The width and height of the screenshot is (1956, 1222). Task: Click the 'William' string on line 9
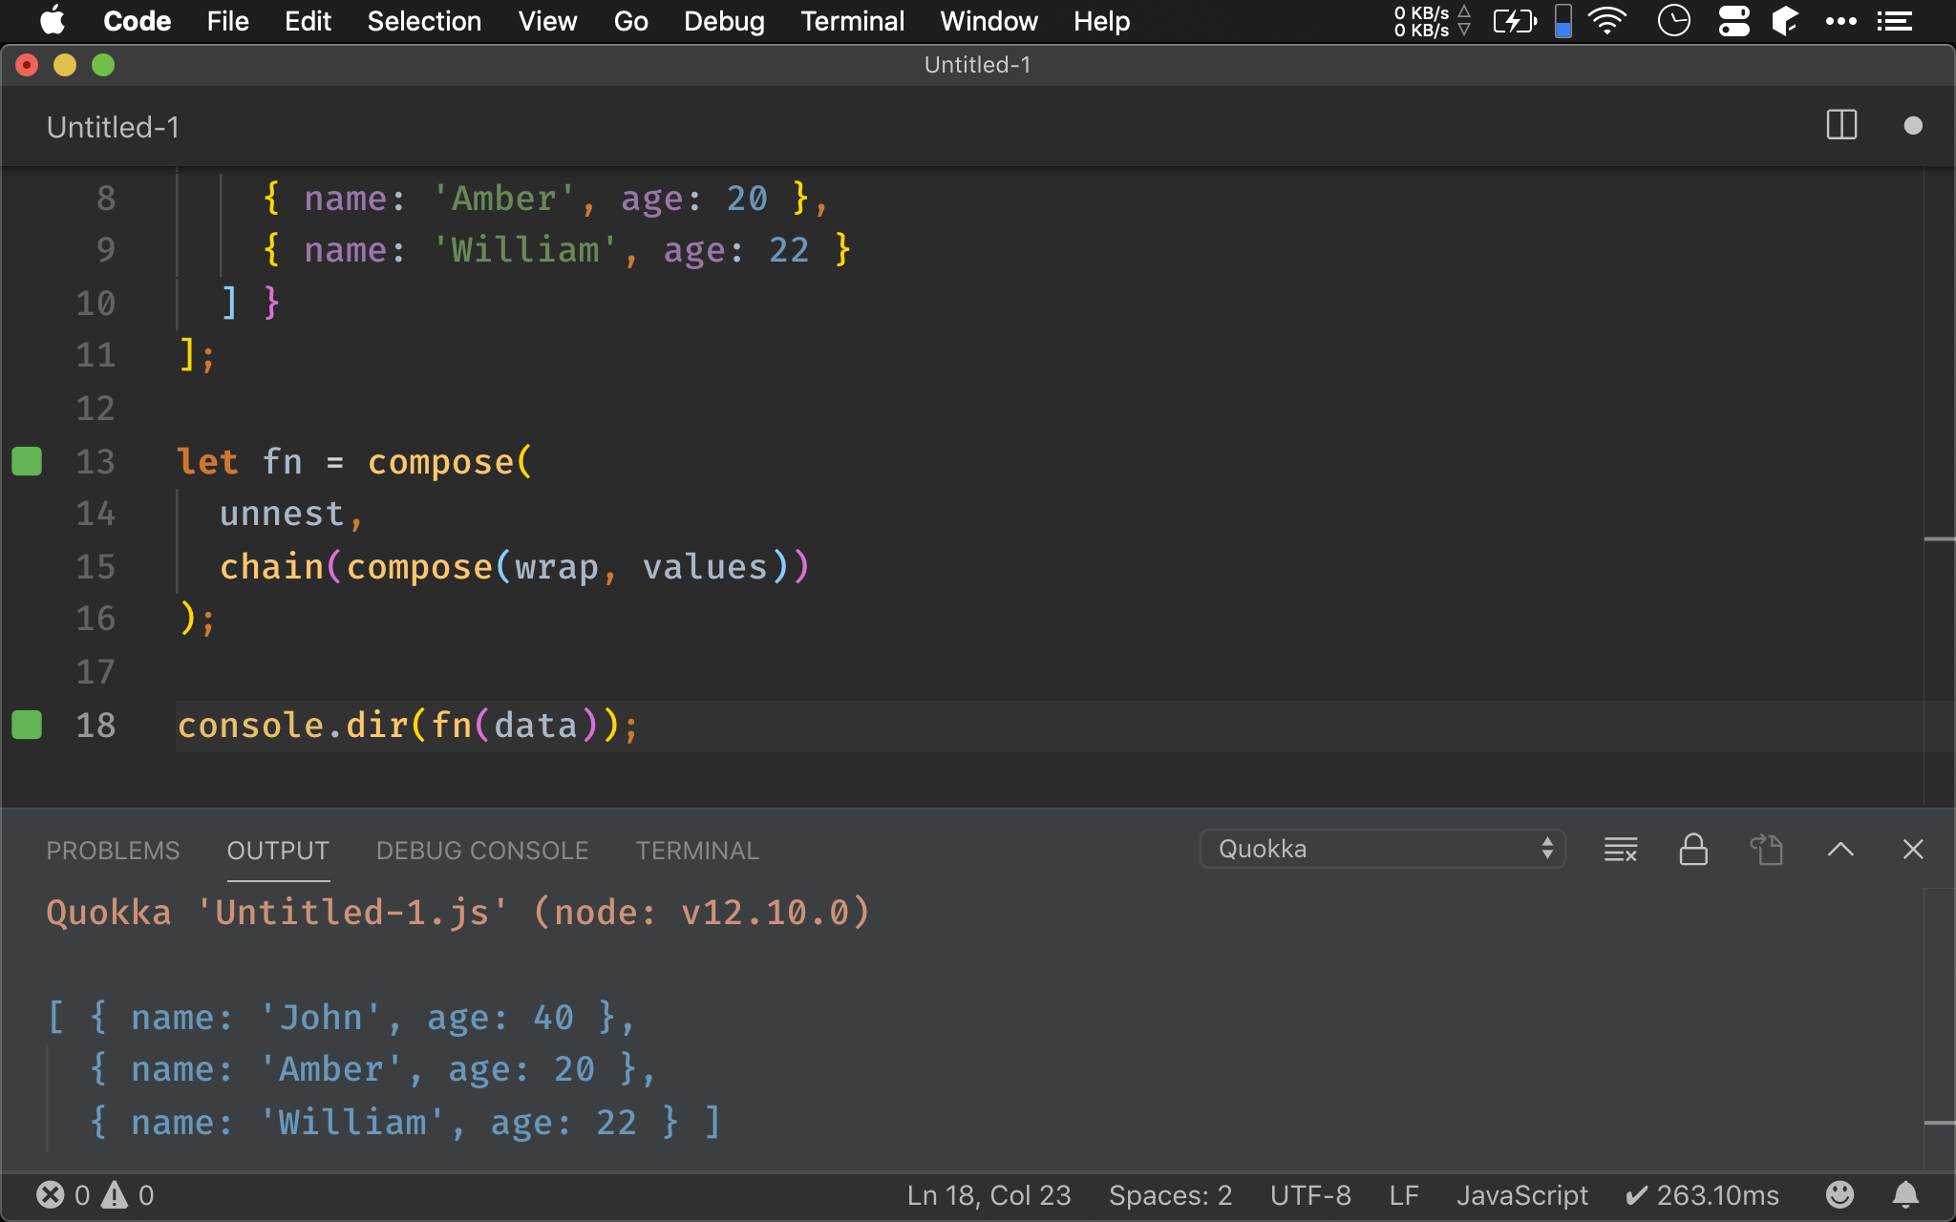pyautogui.click(x=524, y=250)
